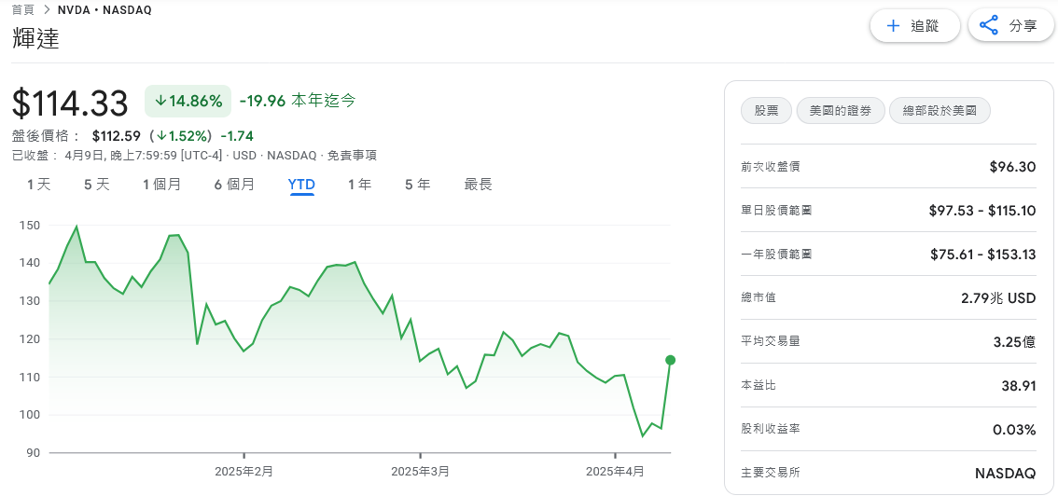
Task: Switch chart to 5 年 range
Action: [418, 184]
